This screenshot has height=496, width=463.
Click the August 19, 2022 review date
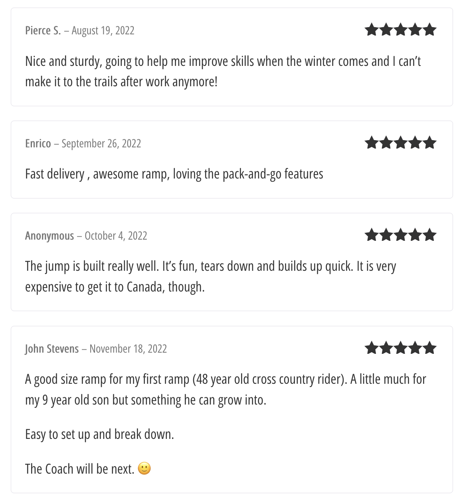point(103,31)
